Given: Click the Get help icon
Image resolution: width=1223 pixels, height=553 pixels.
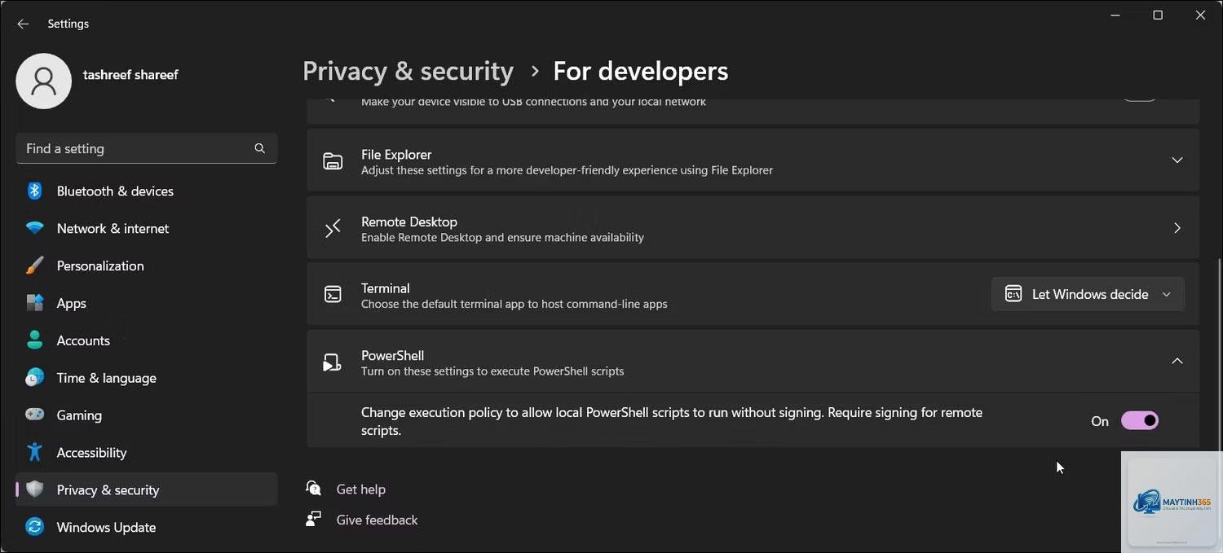Looking at the screenshot, I should 314,489.
